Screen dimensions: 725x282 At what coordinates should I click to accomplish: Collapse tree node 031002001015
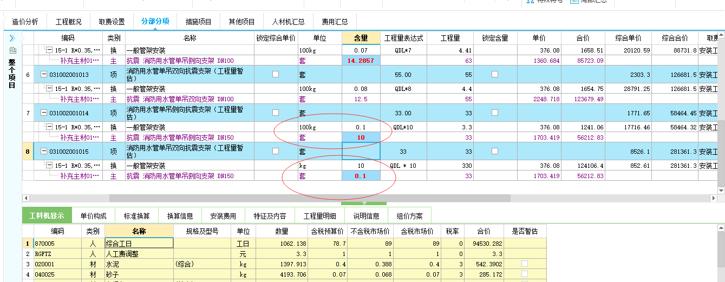click(44, 152)
